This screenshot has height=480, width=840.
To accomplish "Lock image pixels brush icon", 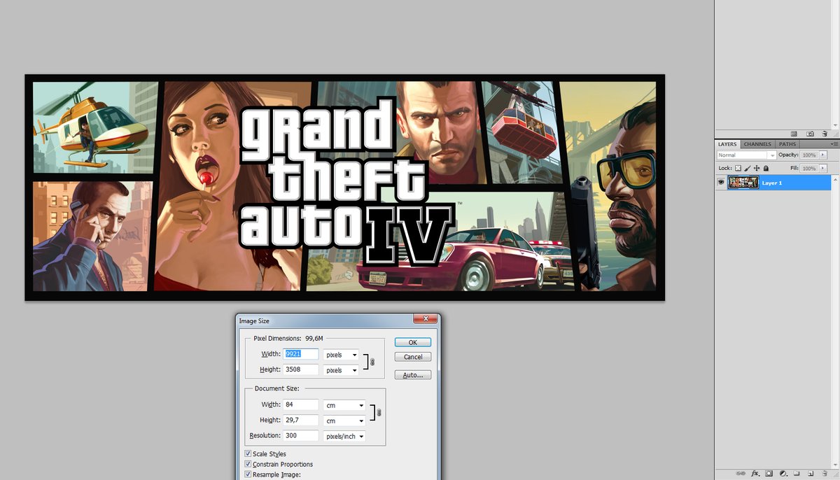I will [x=748, y=168].
